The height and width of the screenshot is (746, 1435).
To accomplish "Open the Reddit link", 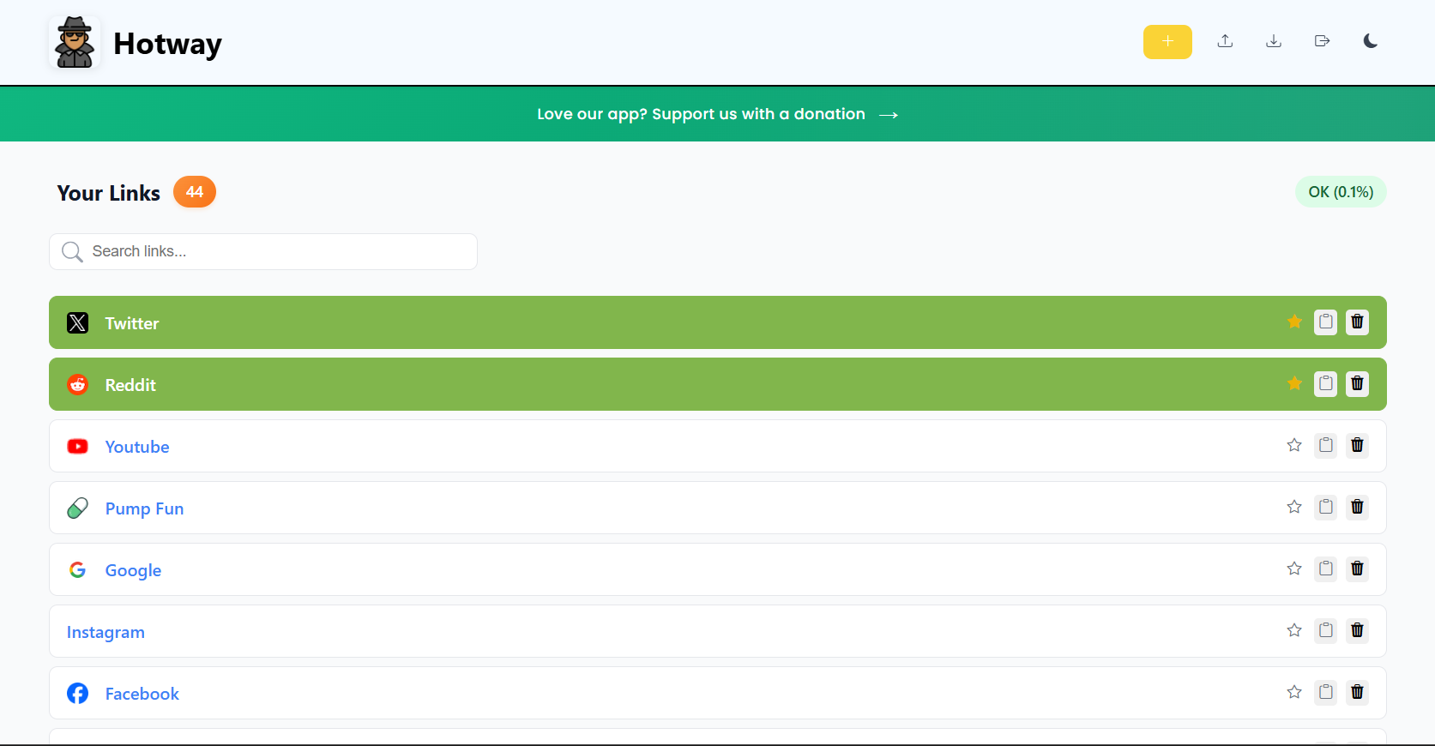I will point(130,385).
